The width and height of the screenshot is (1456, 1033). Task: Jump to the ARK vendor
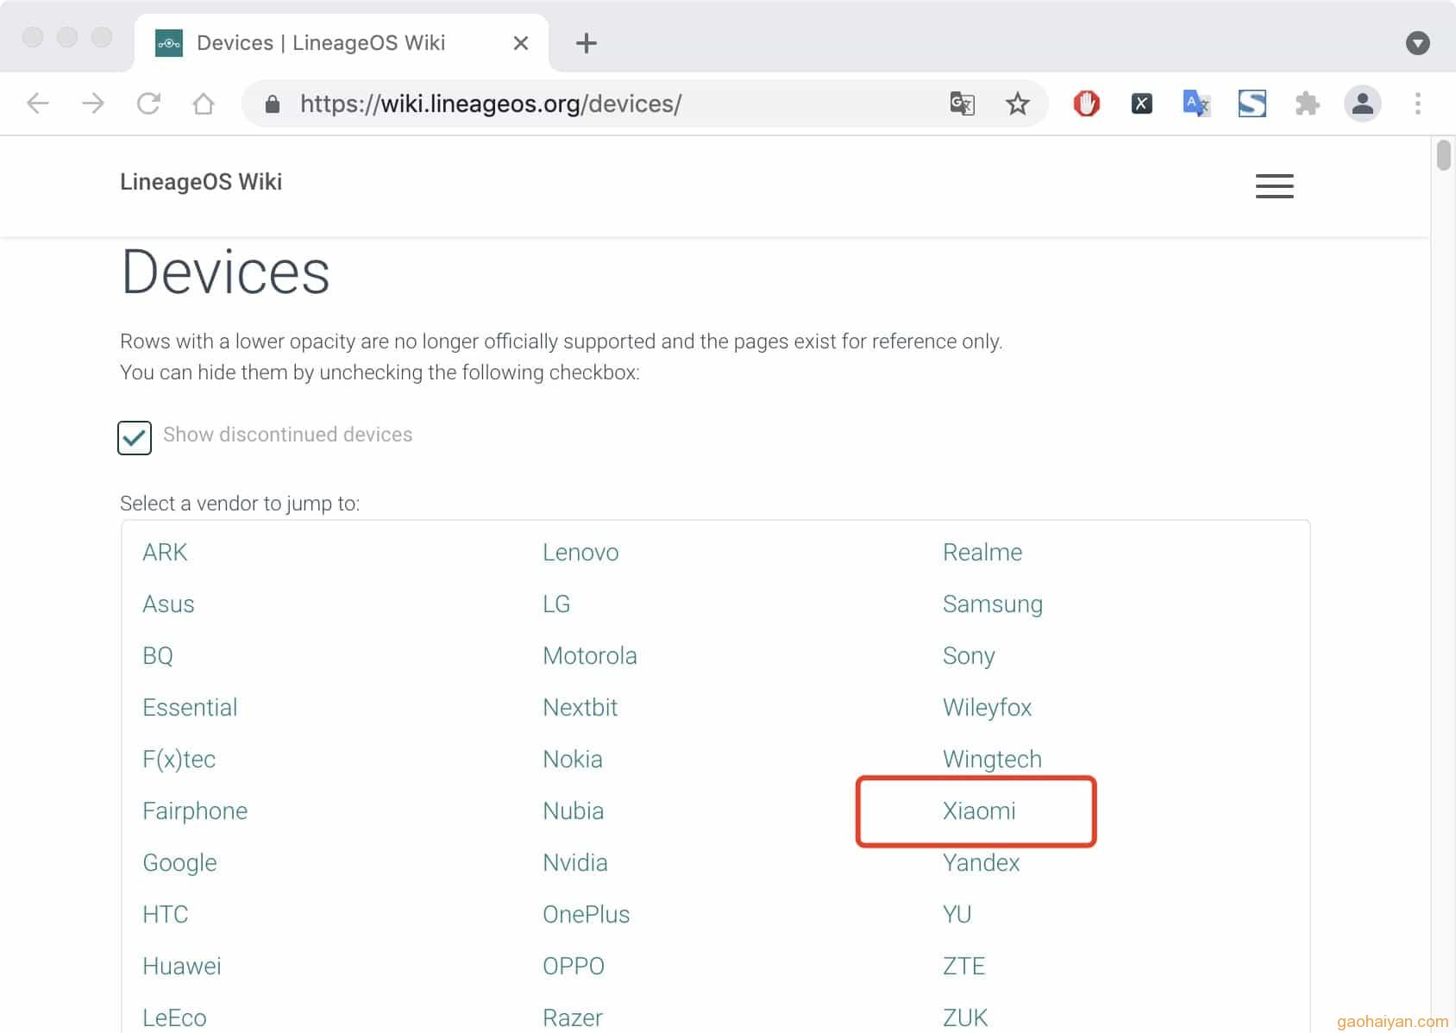[x=165, y=552]
